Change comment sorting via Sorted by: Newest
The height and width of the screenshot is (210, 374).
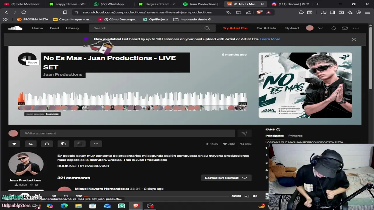(x=226, y=178)
